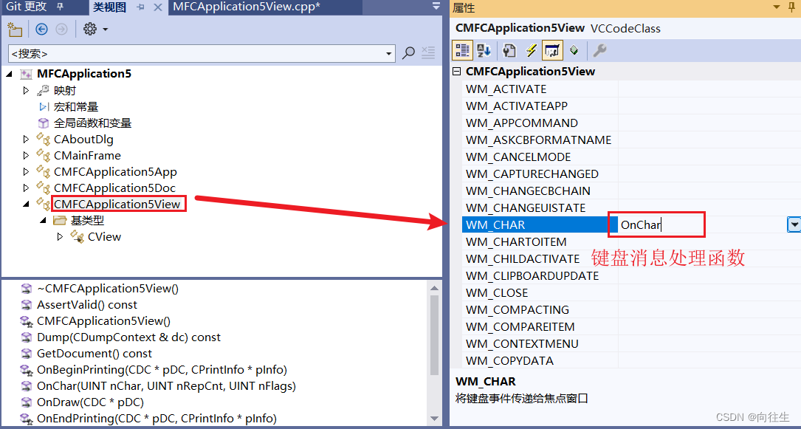Expand the CMFCApplication5App class

pyautogui.click(x=27, y=171)
